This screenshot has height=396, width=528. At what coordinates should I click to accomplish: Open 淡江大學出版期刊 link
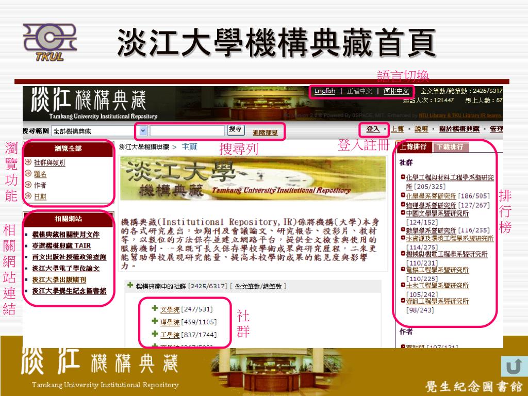59,279
